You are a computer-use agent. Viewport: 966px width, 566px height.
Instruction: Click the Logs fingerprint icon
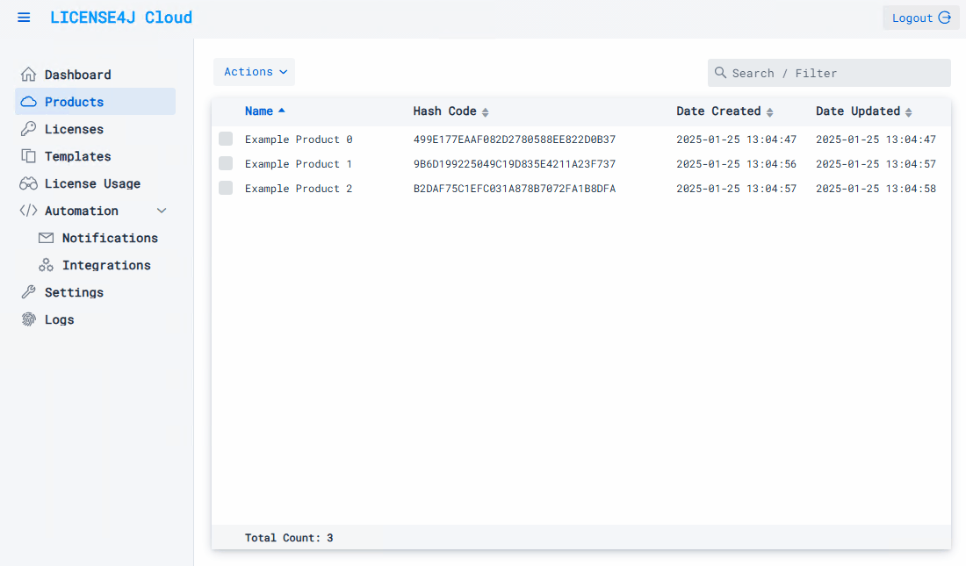(x=28, y=319)
